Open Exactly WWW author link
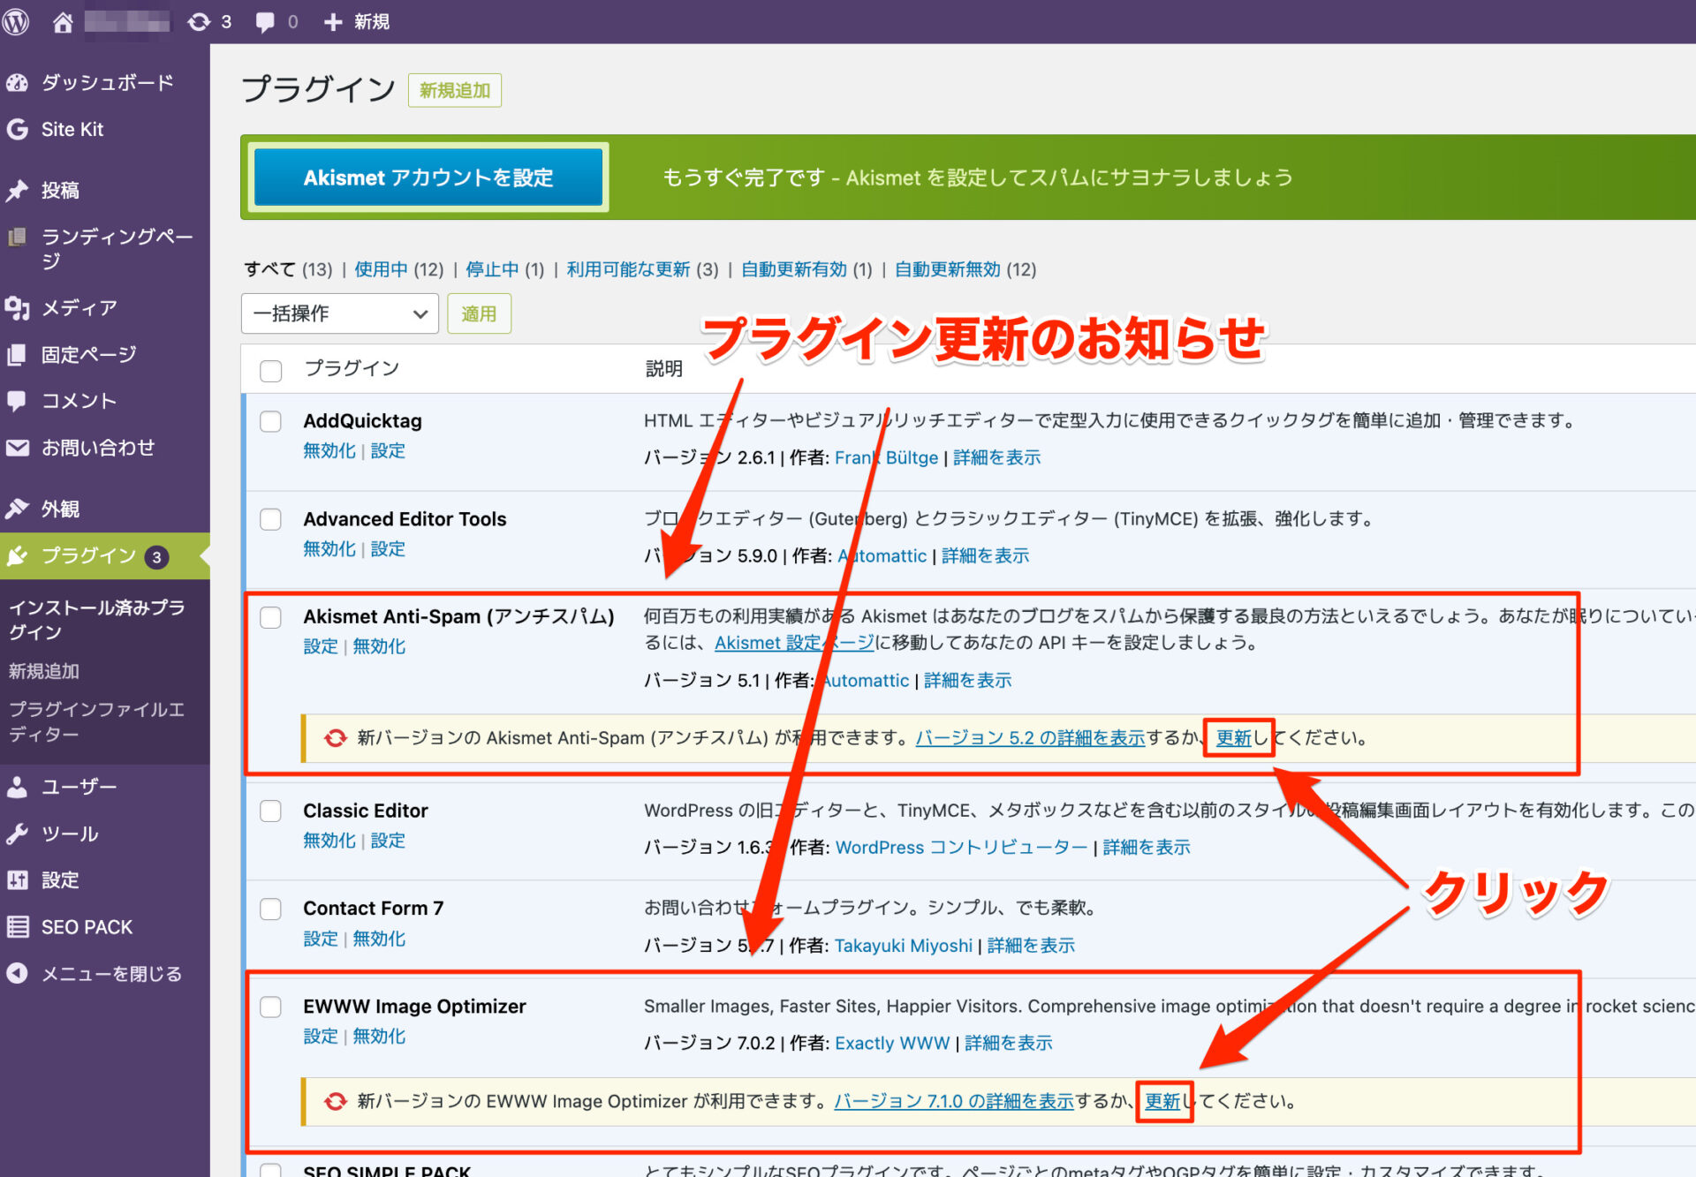 tap(892, 1044)
